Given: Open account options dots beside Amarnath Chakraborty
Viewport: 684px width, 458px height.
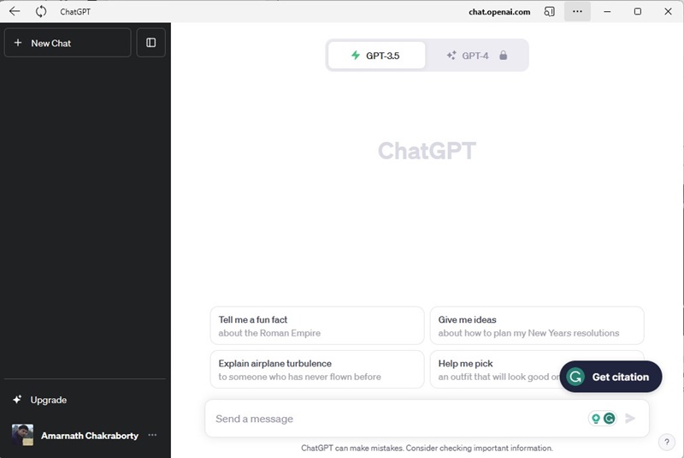Looking at the screenshot, I should click(152, 435).
